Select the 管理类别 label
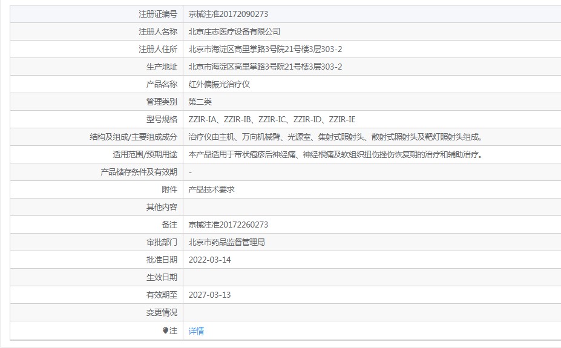The height and width of the screenshot is (348, 561). [x=162, y=102]
